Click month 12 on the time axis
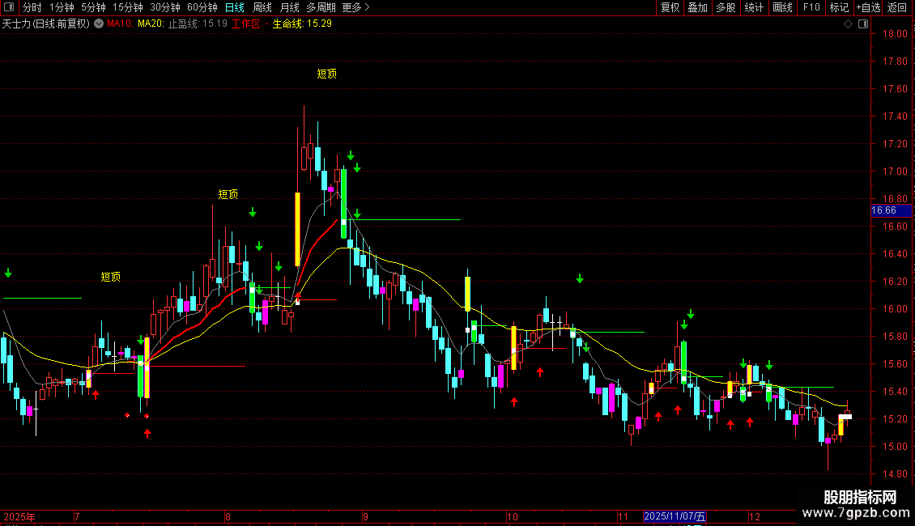915x526 pixels. 755,516
